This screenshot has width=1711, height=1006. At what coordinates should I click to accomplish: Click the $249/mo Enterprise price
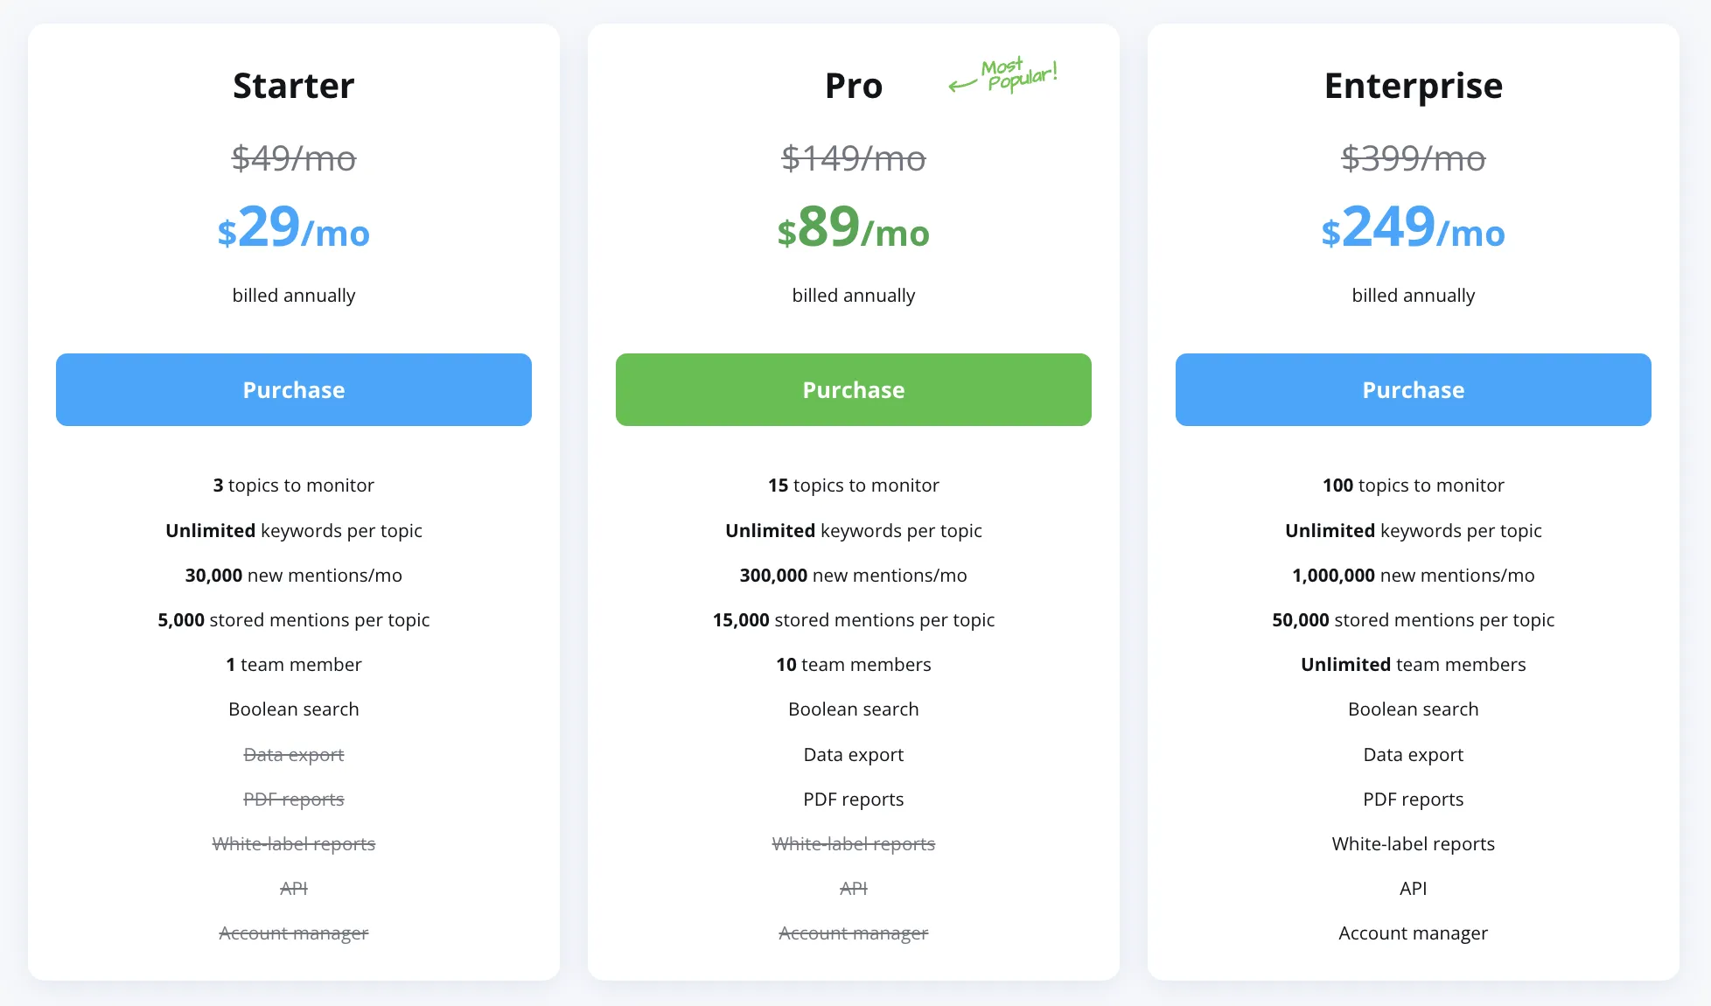point(1413,230)
